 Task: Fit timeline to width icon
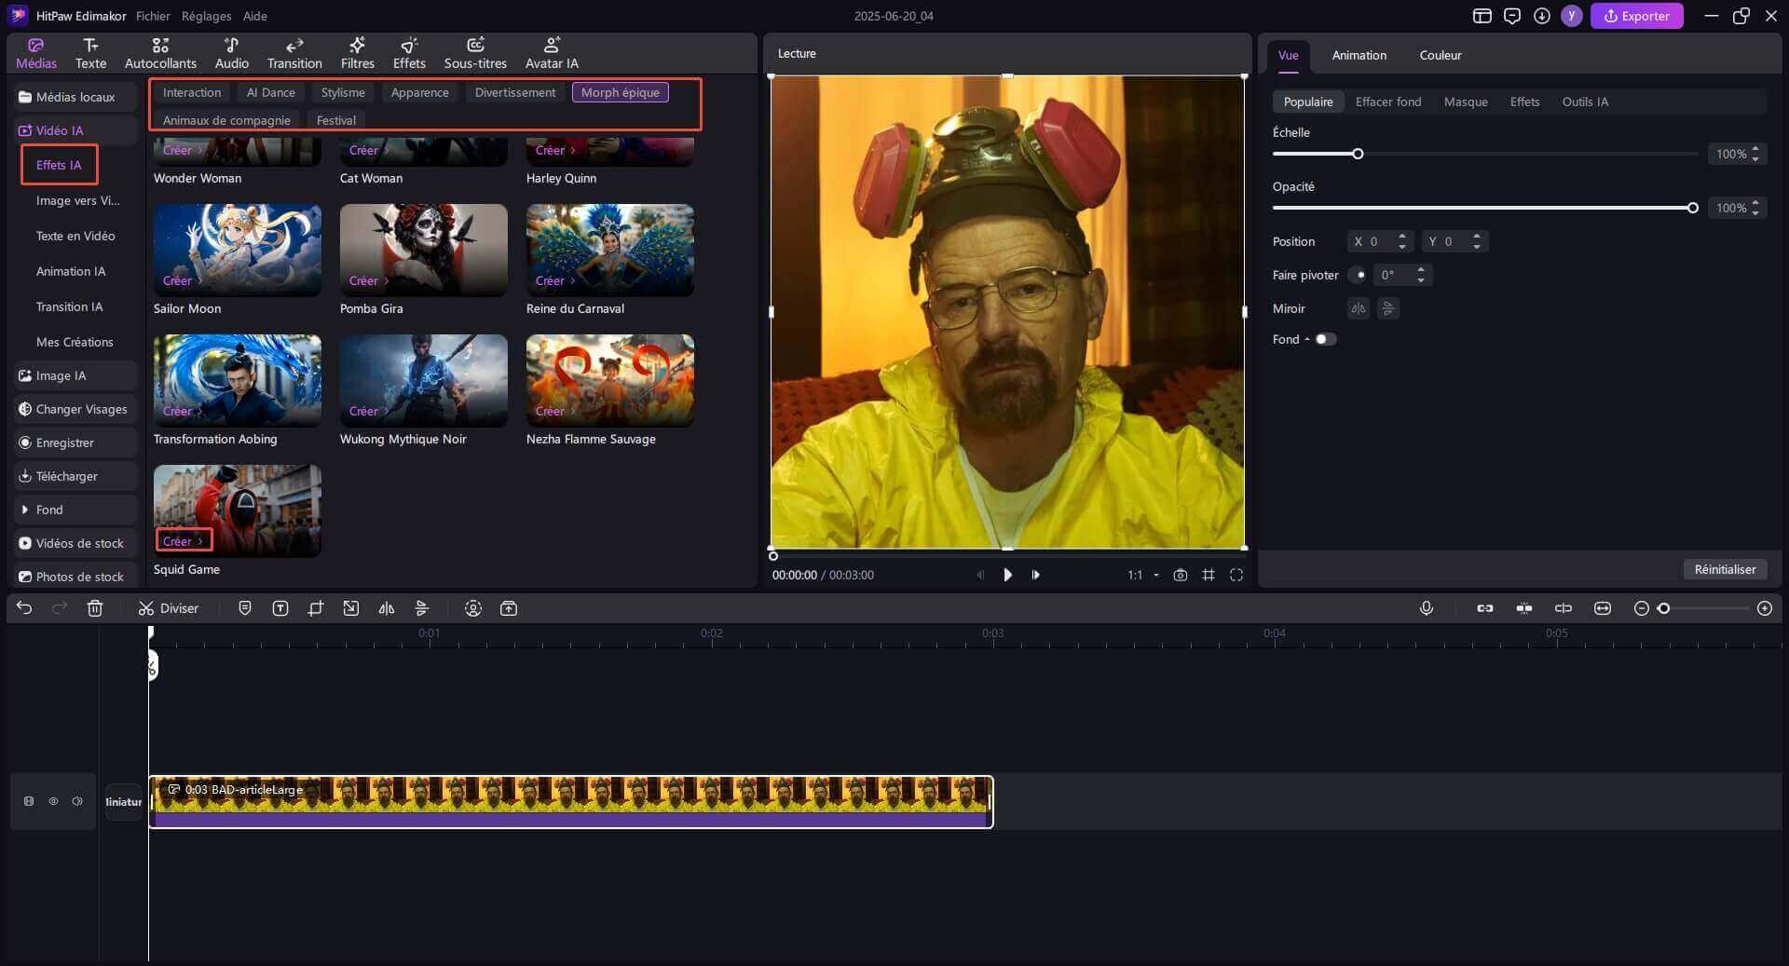(1603, 608)
